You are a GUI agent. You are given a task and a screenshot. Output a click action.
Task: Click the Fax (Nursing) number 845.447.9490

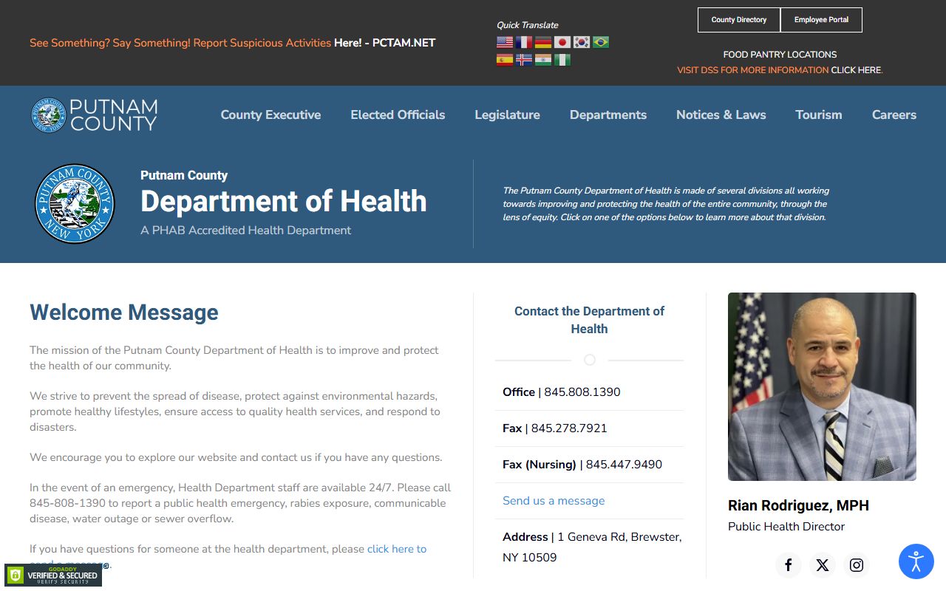pos(624,464)
